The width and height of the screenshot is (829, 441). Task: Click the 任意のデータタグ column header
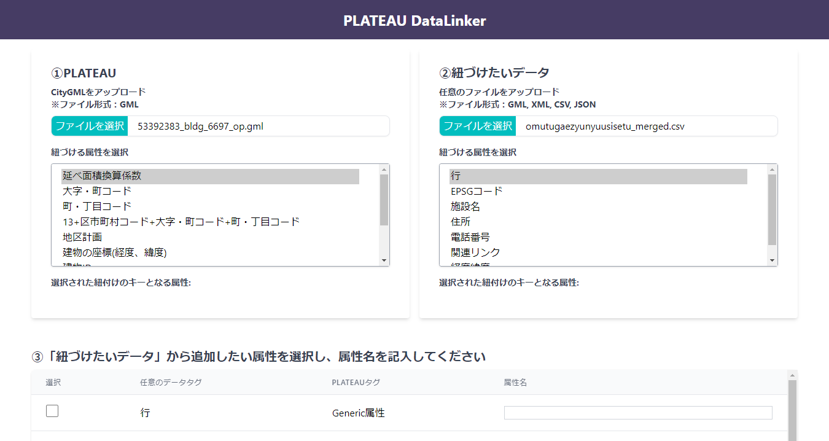[171, 383]
